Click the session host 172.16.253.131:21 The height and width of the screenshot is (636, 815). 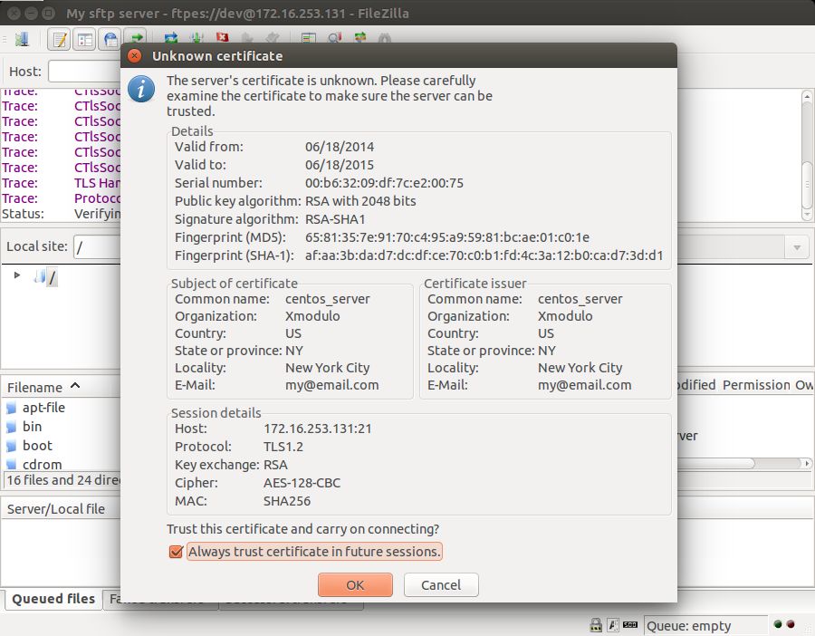point(318,429)
